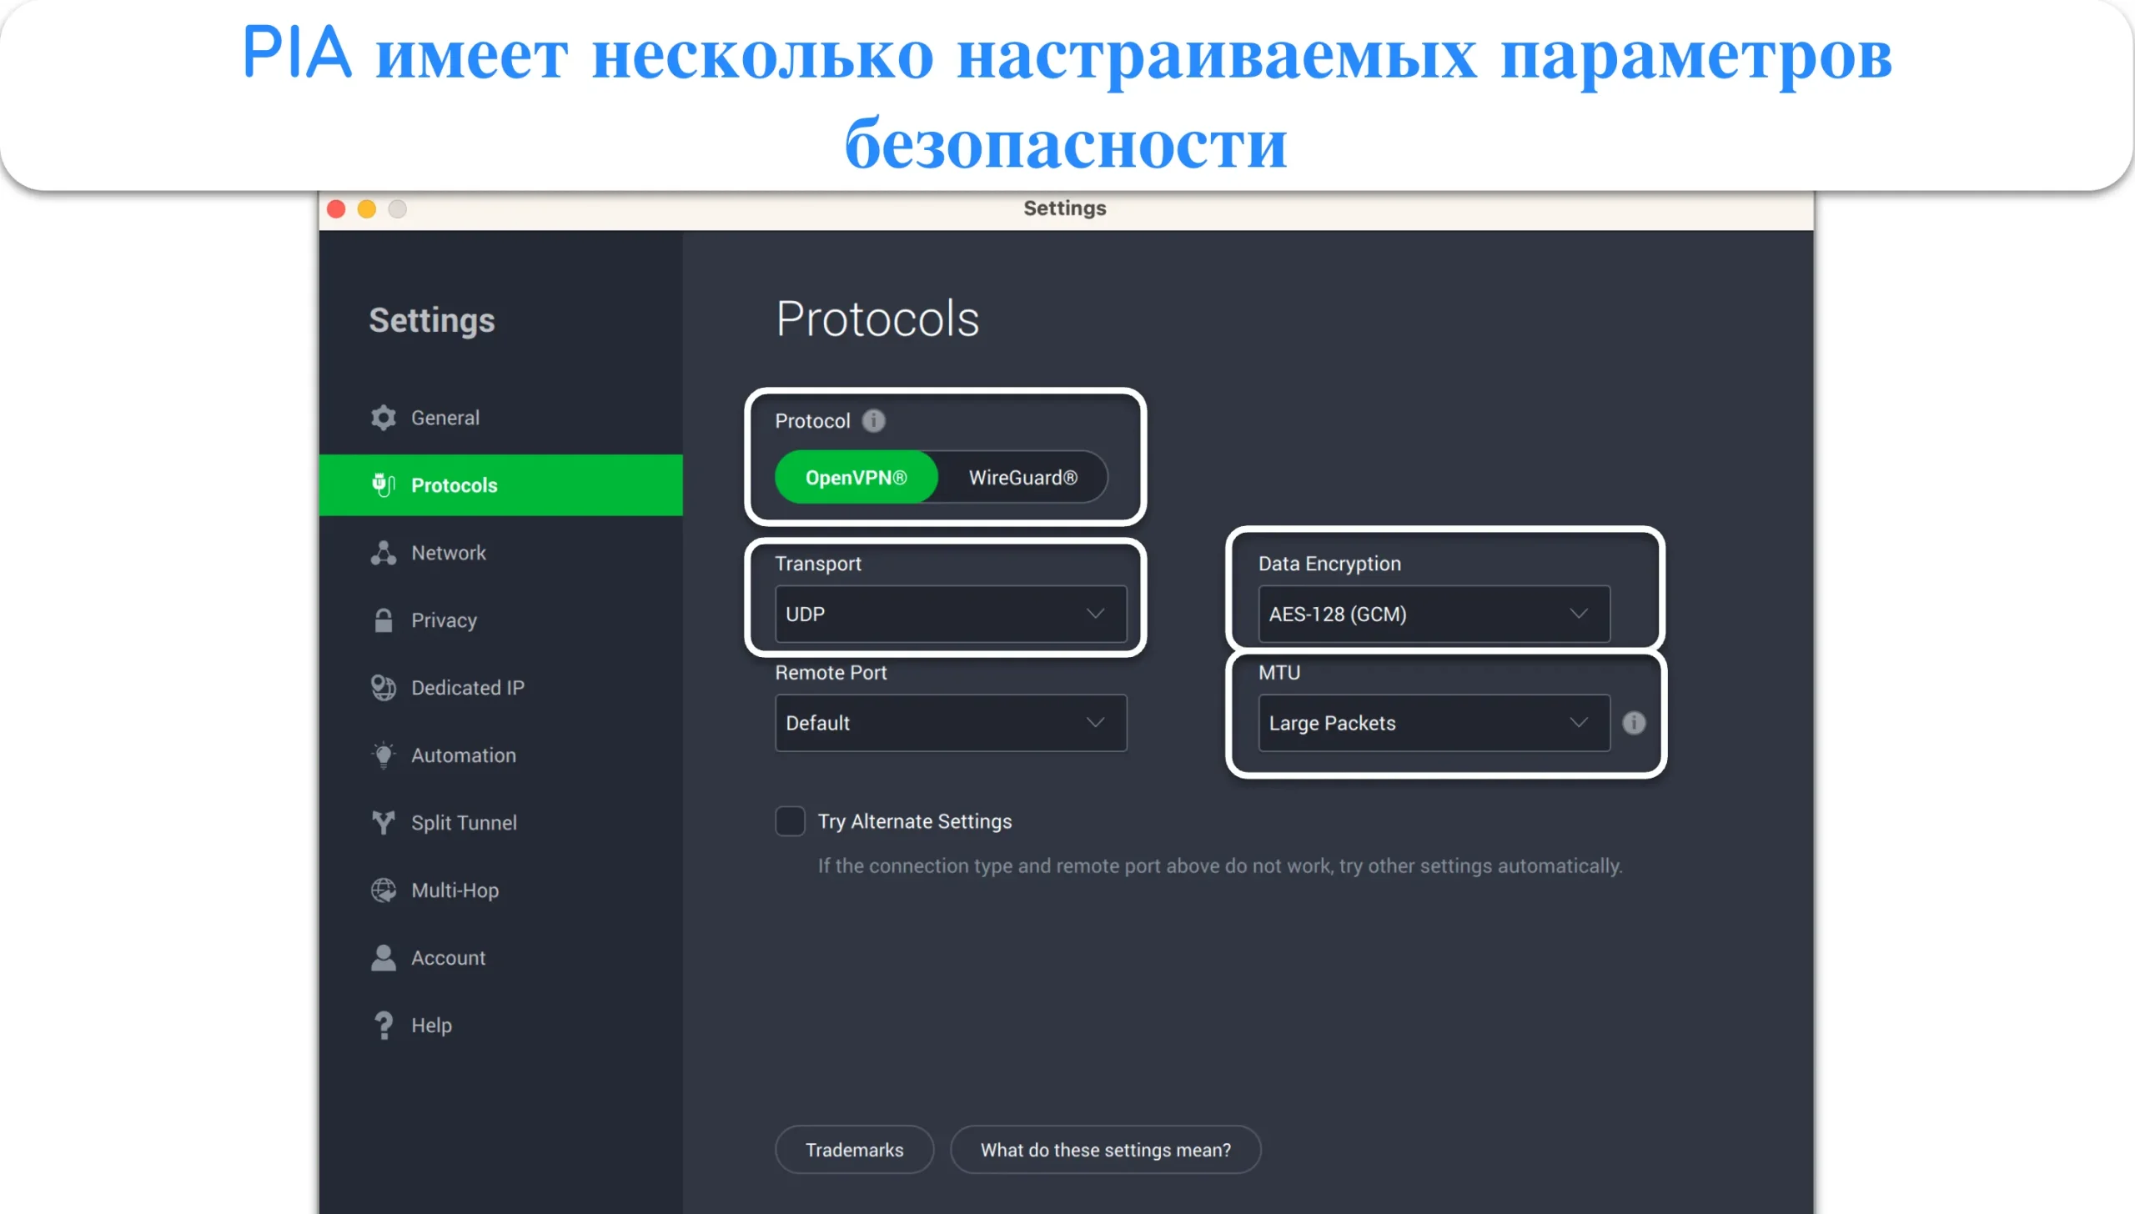Open the Data Encryption dropdown AES-128 (GCM)
Image resolution: width=2135 pixels, height=1214 pixels.
[x=1433, y=615]
